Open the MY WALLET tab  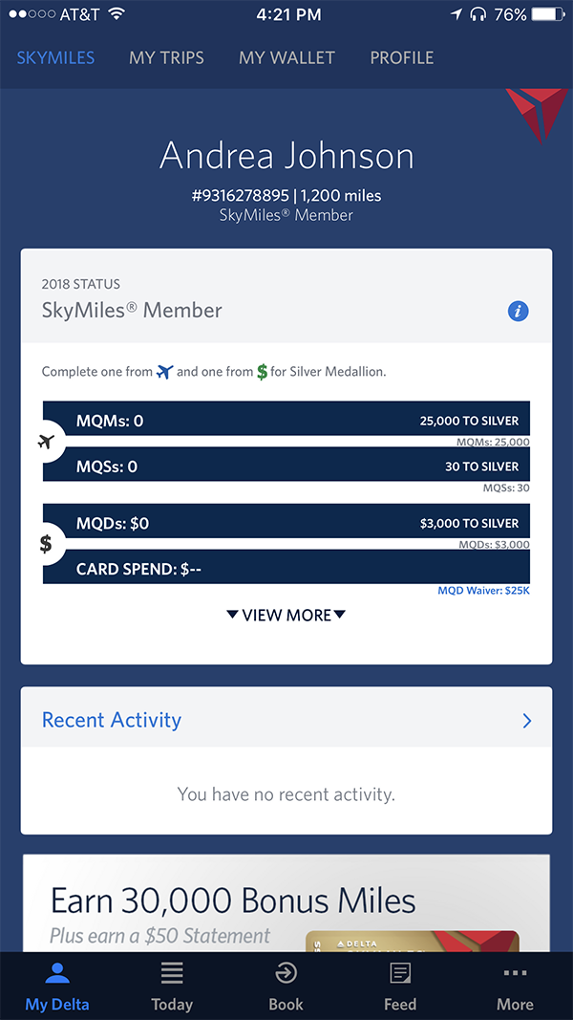tap(286, 57)
